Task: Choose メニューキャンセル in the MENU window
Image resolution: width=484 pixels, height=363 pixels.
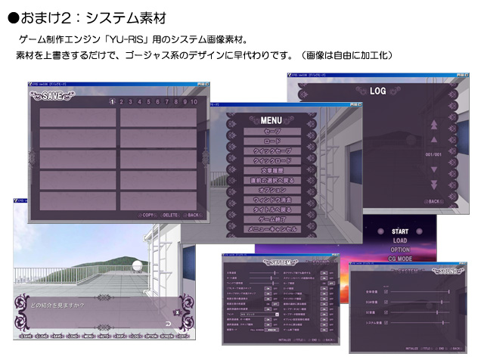Action: 272,229
